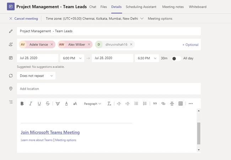Screen dimensions: 231x160
Task: Remove Adele Vance from attendees
Action: coord(52,44)
